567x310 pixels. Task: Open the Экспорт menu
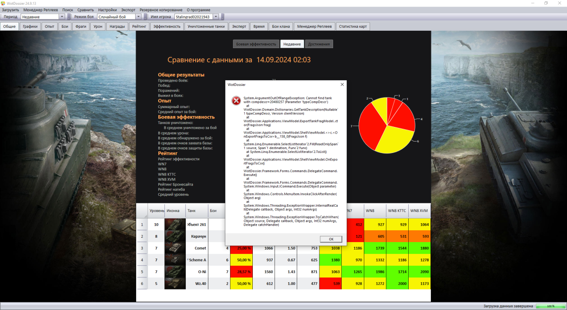(128, 10)
